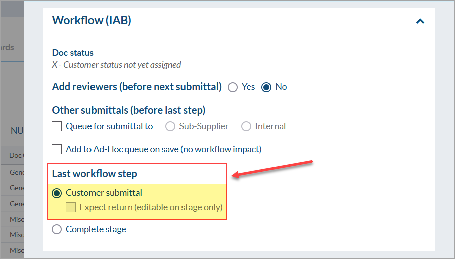Click the Customer submittal label text
Viewport: 455px width, 259px height.
pyautogui.click(x=104, y=193)
